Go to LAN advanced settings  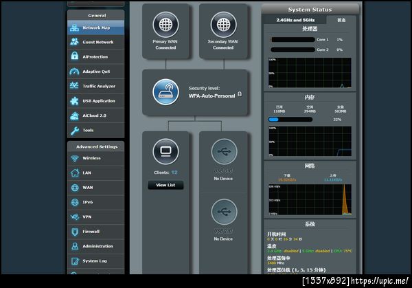pos(95,173)
